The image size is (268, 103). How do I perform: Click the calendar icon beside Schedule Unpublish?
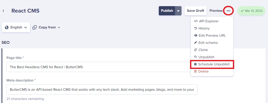(x=195, y=64)
